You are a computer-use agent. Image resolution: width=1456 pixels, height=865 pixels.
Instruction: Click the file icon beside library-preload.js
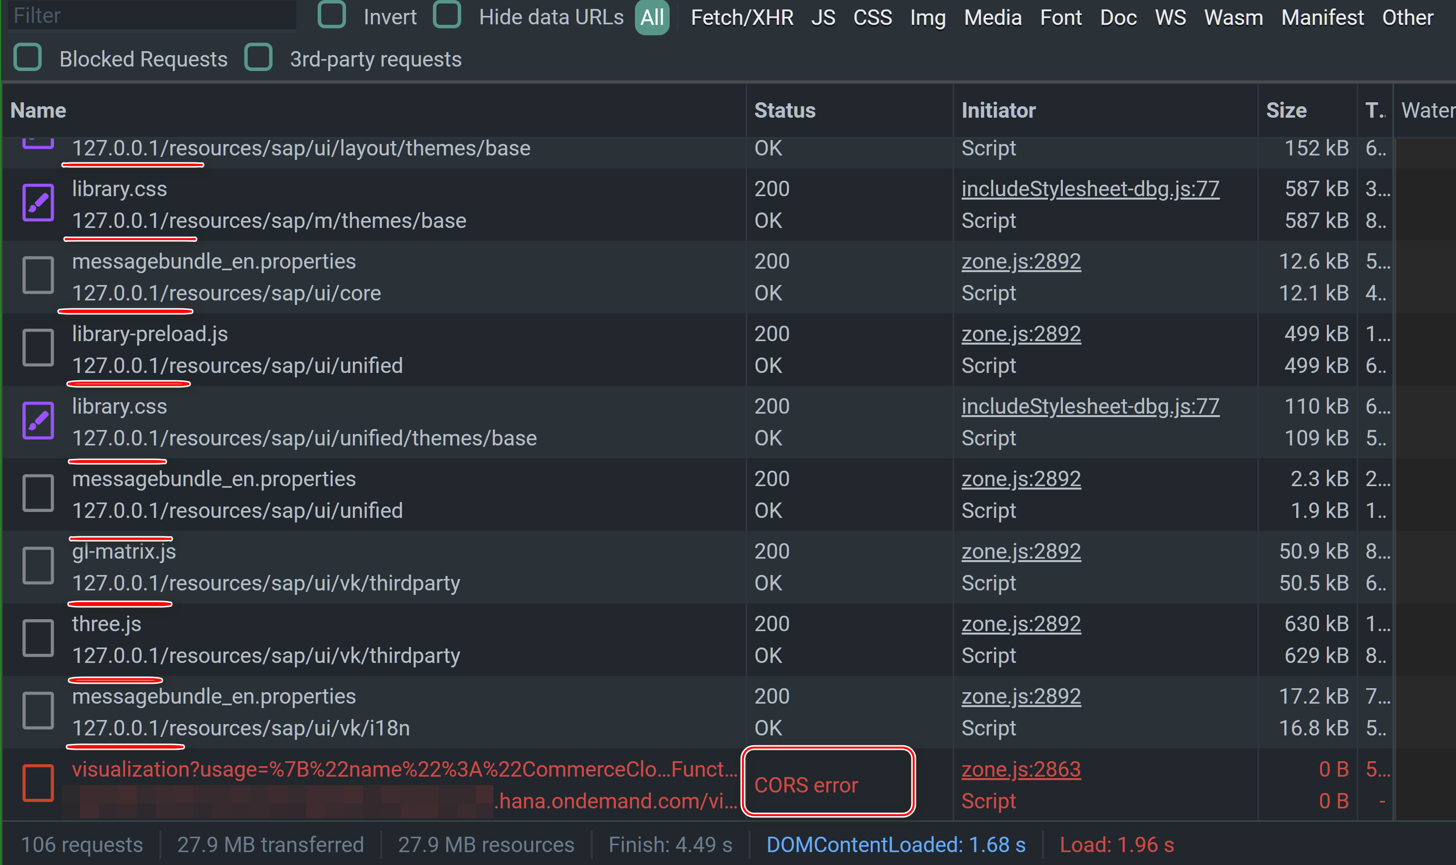tap(38, 348)
